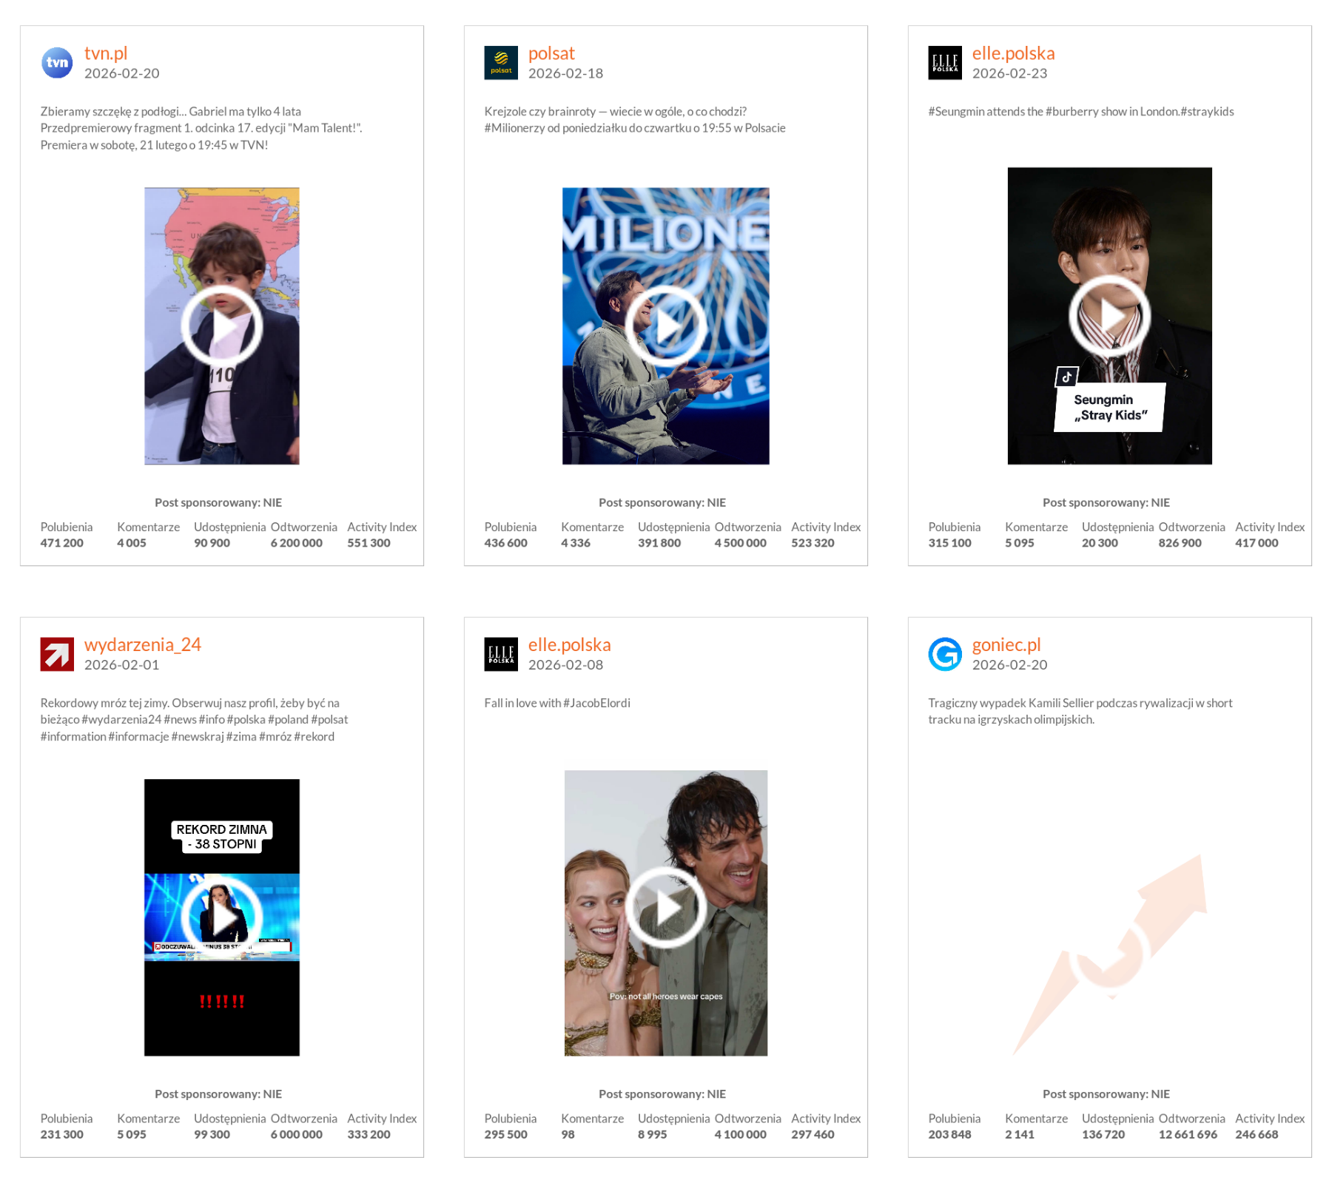This screenshot has height=1183, width=1332.
Task: Click the #Milionerzy post caption text
Action: click(635, 120)
